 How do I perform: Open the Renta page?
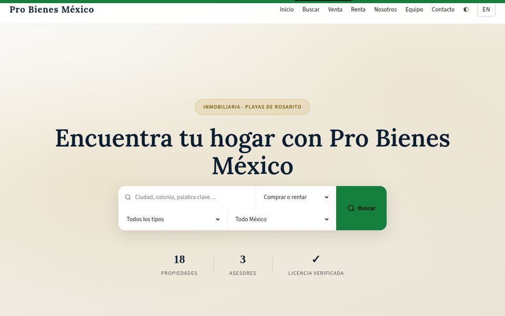(x=358, y=9)
